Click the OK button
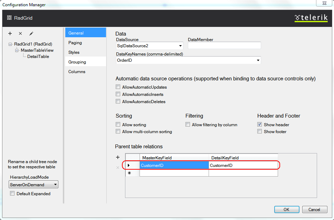The width and height of the screenshot is (334, 220). [x=287, y=209]
